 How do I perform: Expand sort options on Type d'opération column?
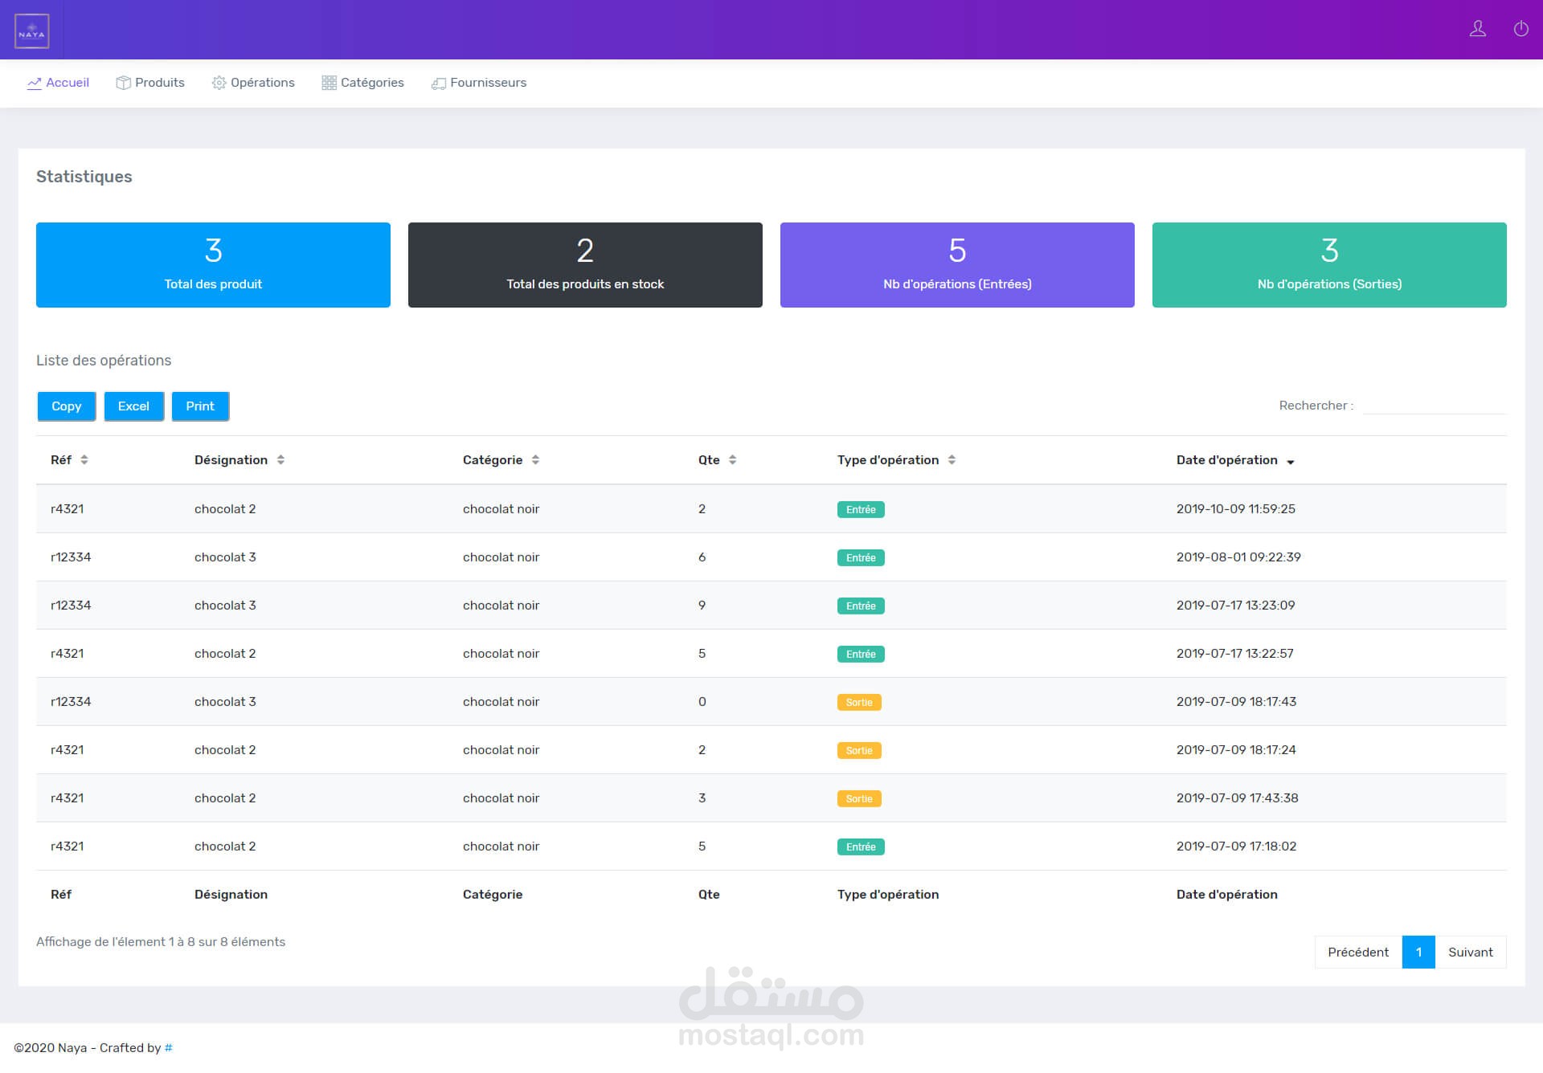click(952, 460)
